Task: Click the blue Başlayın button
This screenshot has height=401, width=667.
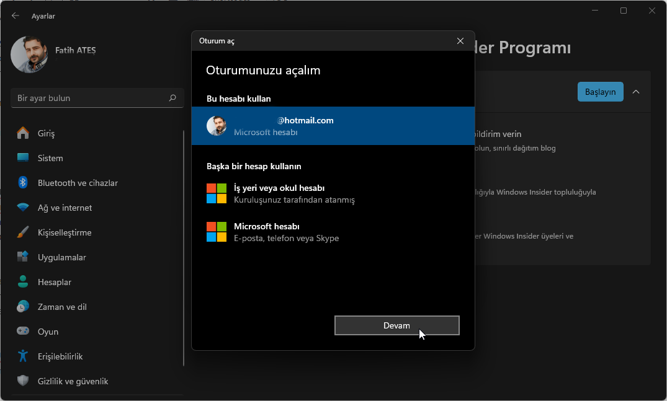Action: [x=600, y=92]
